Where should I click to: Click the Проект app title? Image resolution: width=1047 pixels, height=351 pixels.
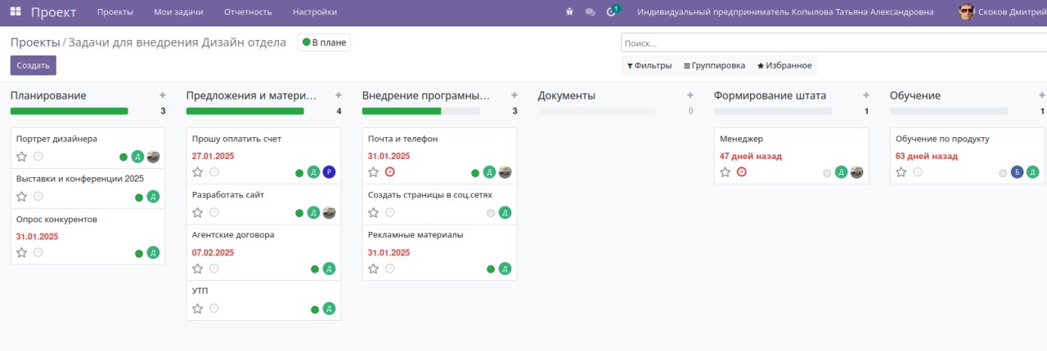[53, 12]
